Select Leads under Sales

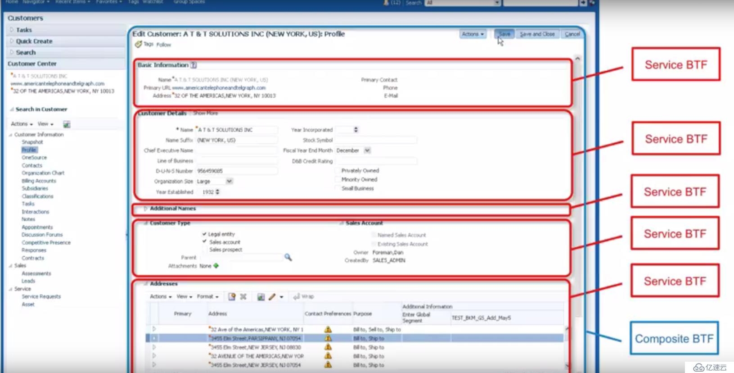pyautogui.click(x=28, y=281)
